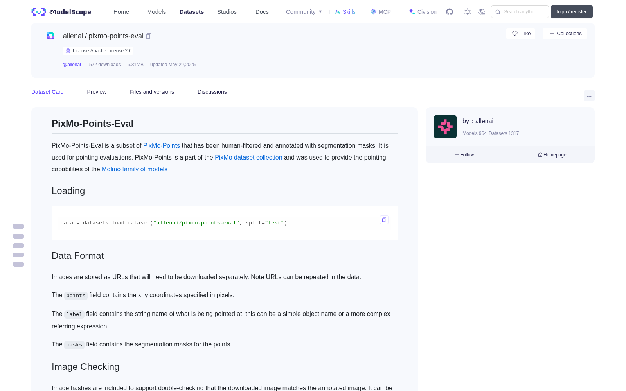Viewport: 626px width, 391px height.
Task: Copy the dataset name allenai/pixmo-points-eval
Action: [149, 36]
